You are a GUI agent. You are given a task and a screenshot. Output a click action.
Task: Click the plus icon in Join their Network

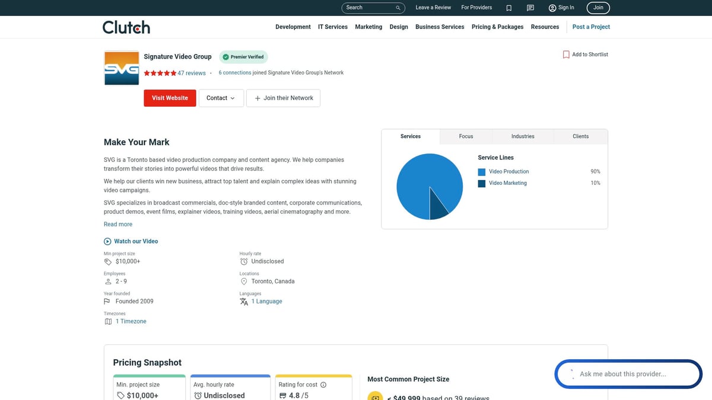point(258,98)
